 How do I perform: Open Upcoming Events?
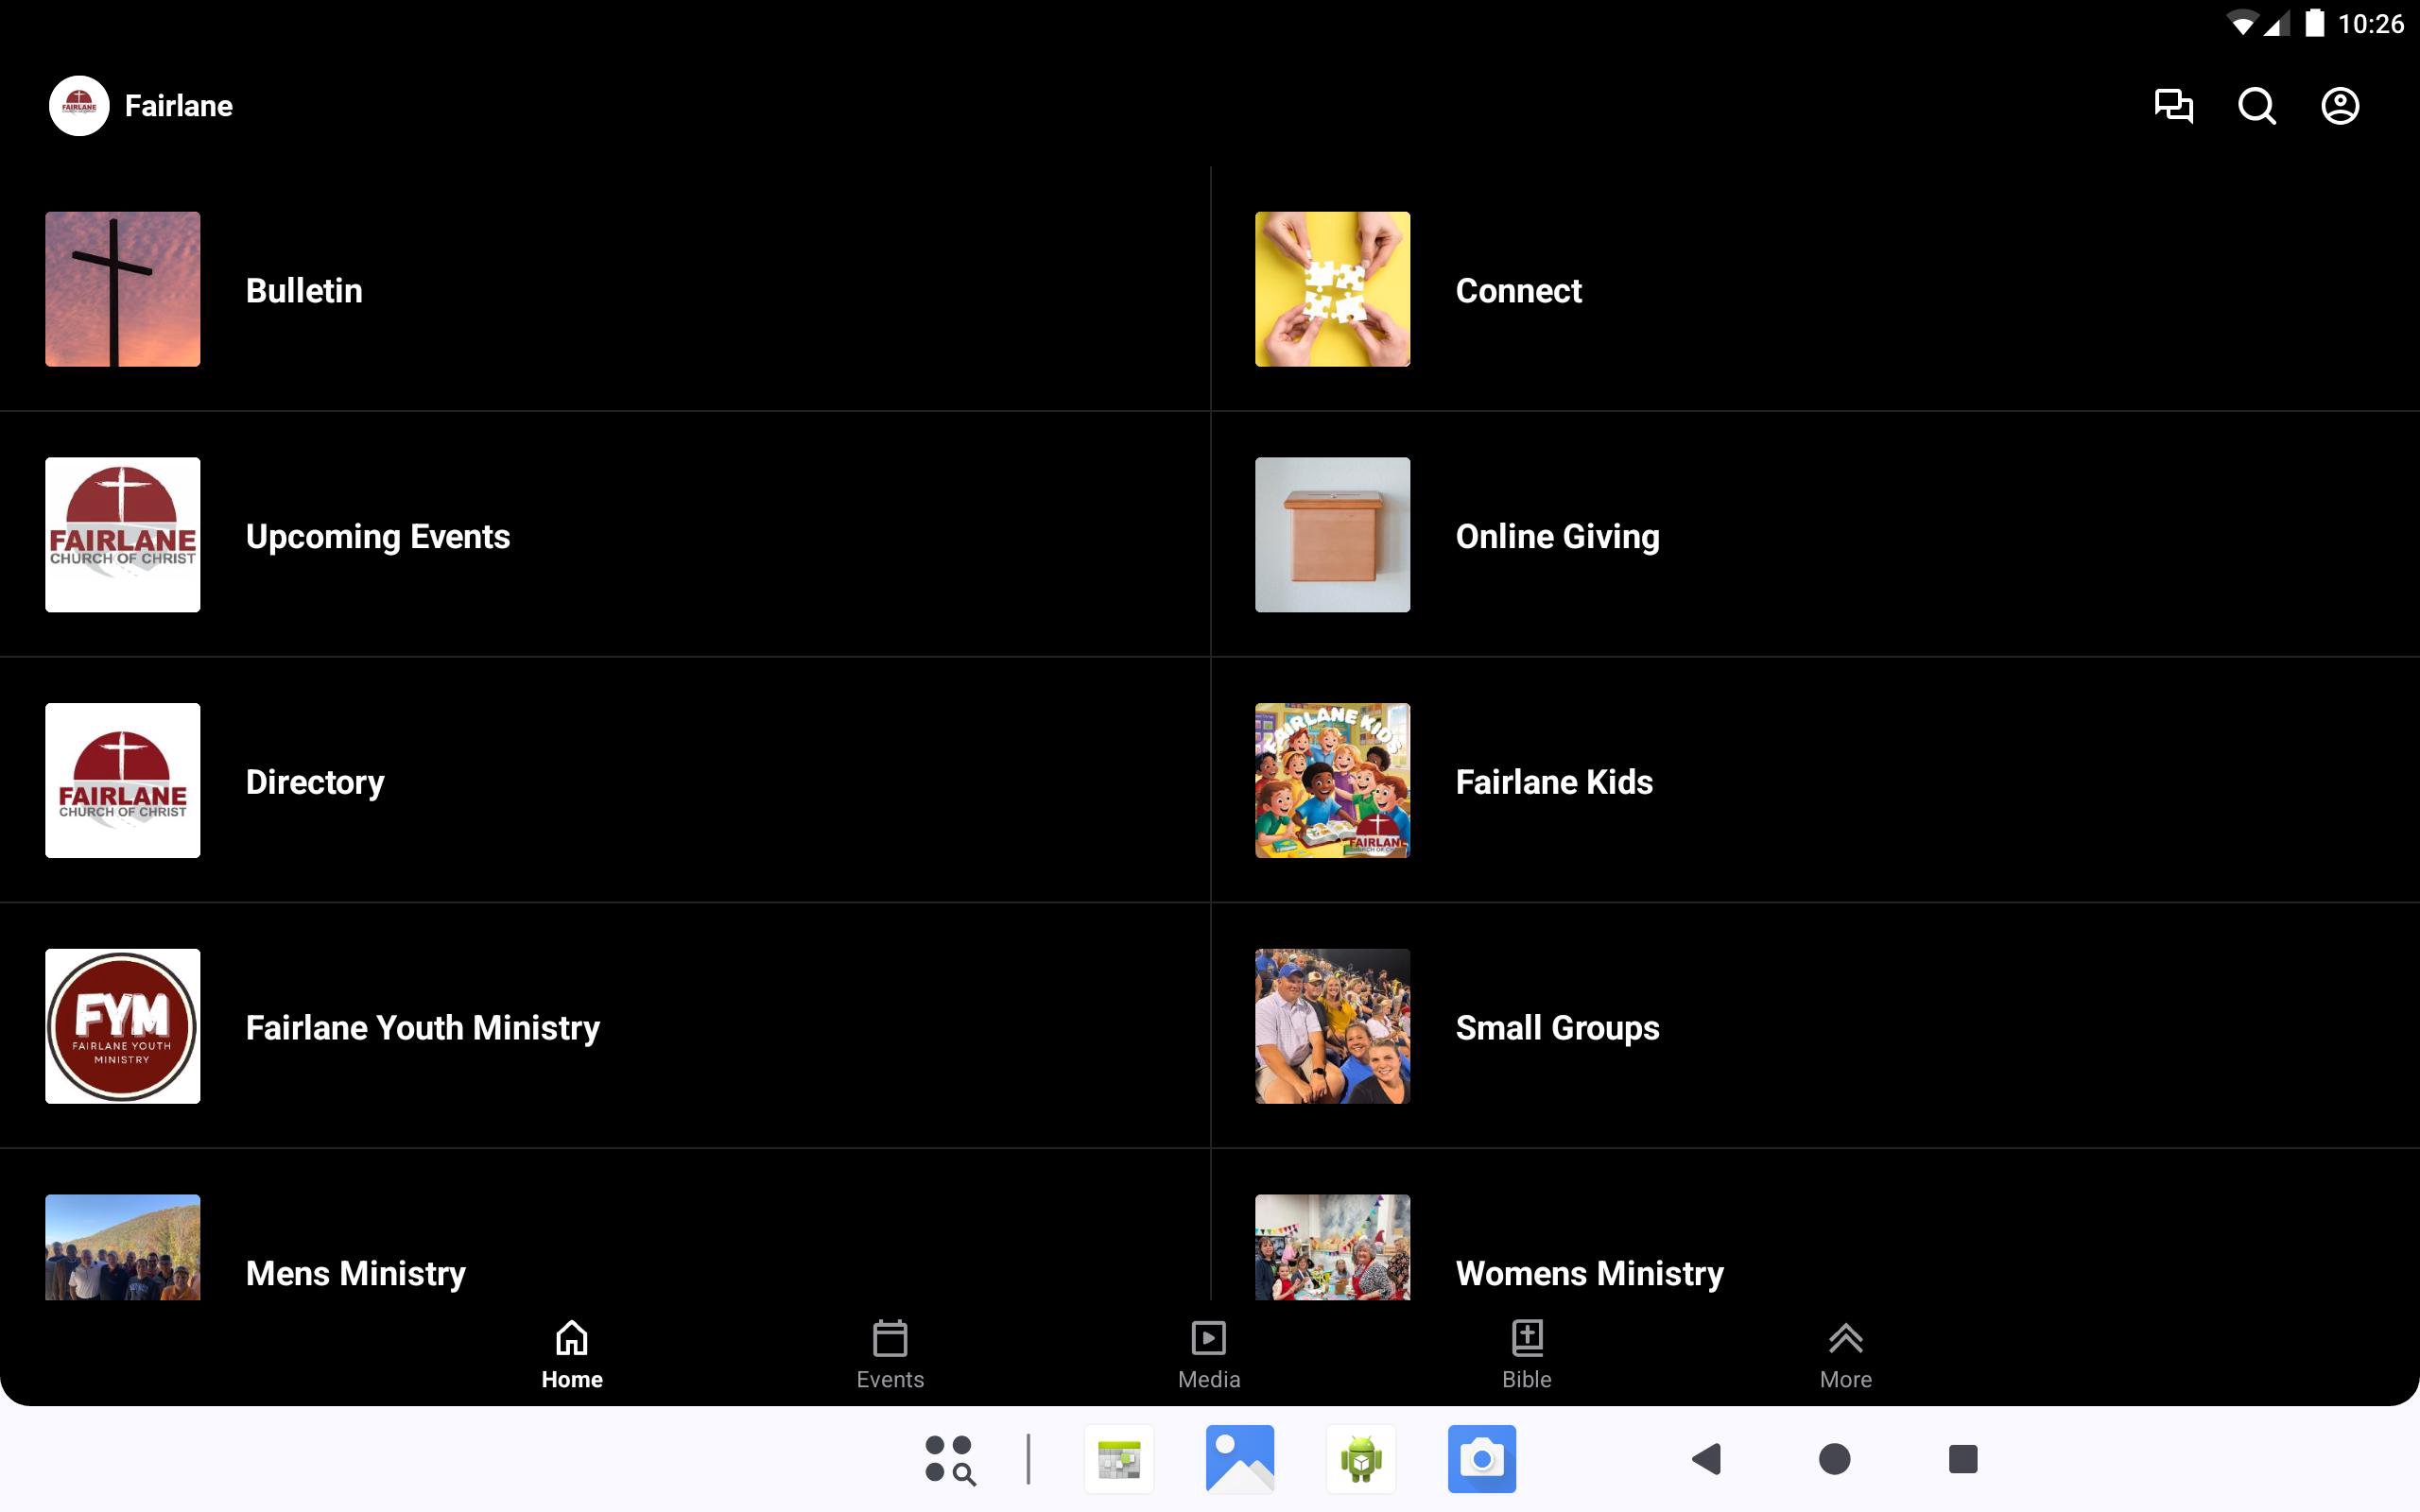[377, 536]
